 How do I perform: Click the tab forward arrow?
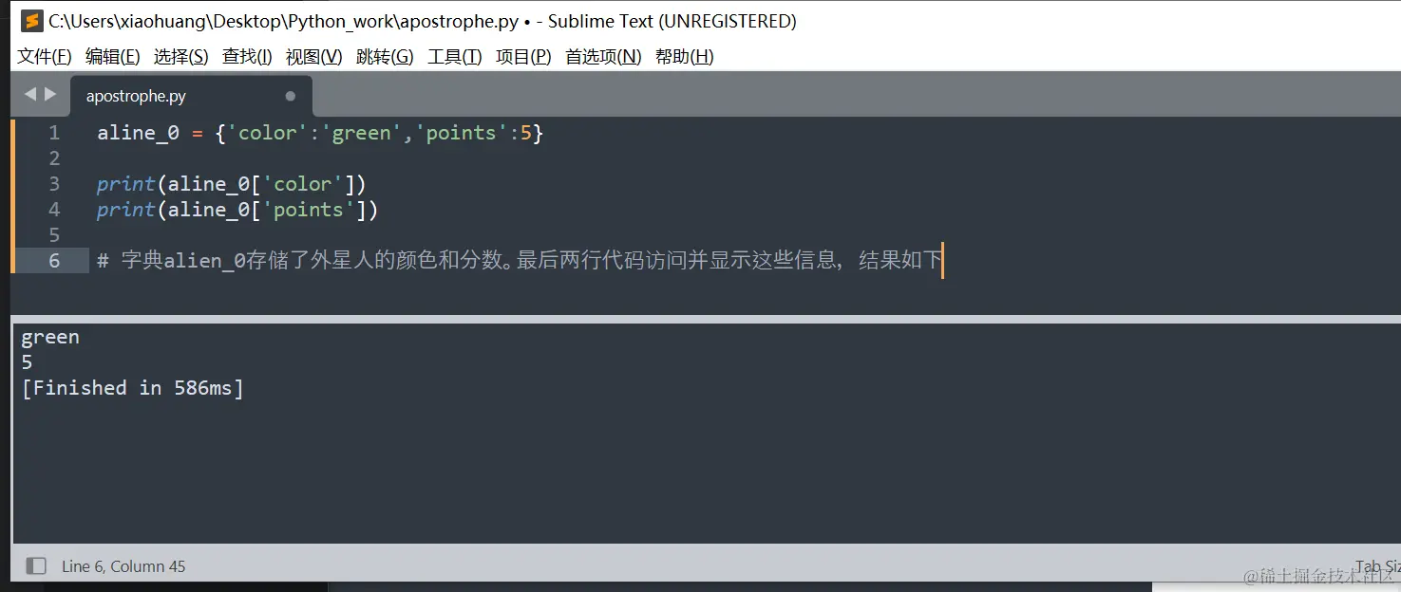[50, 94]
